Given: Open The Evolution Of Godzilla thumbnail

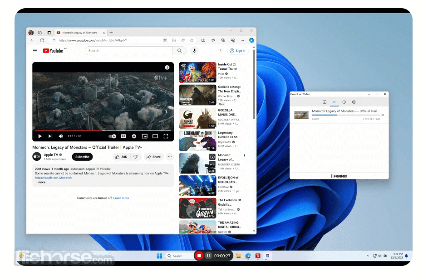Looking at the screenshot, I should (x=198, y=208).
